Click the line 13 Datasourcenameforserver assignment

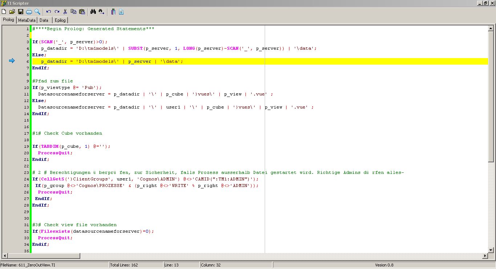[x=176, y=107]
